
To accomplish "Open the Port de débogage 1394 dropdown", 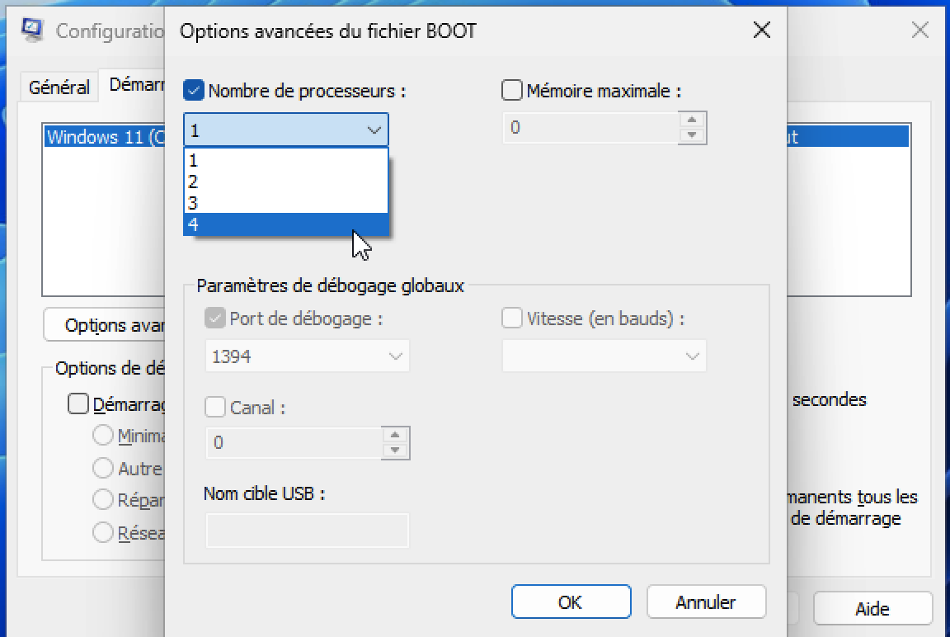I will (x=307, y=356).
